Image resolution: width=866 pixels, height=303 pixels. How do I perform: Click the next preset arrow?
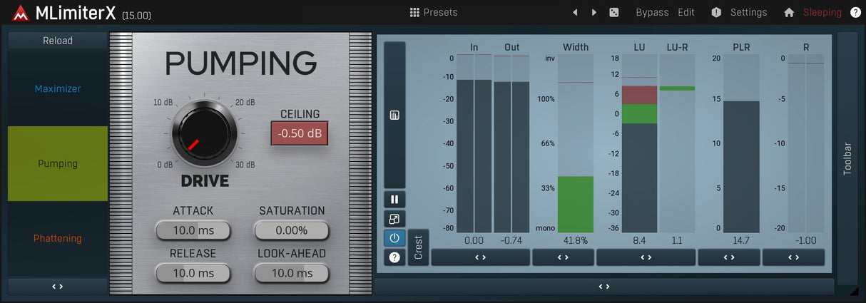pos(594,12)
